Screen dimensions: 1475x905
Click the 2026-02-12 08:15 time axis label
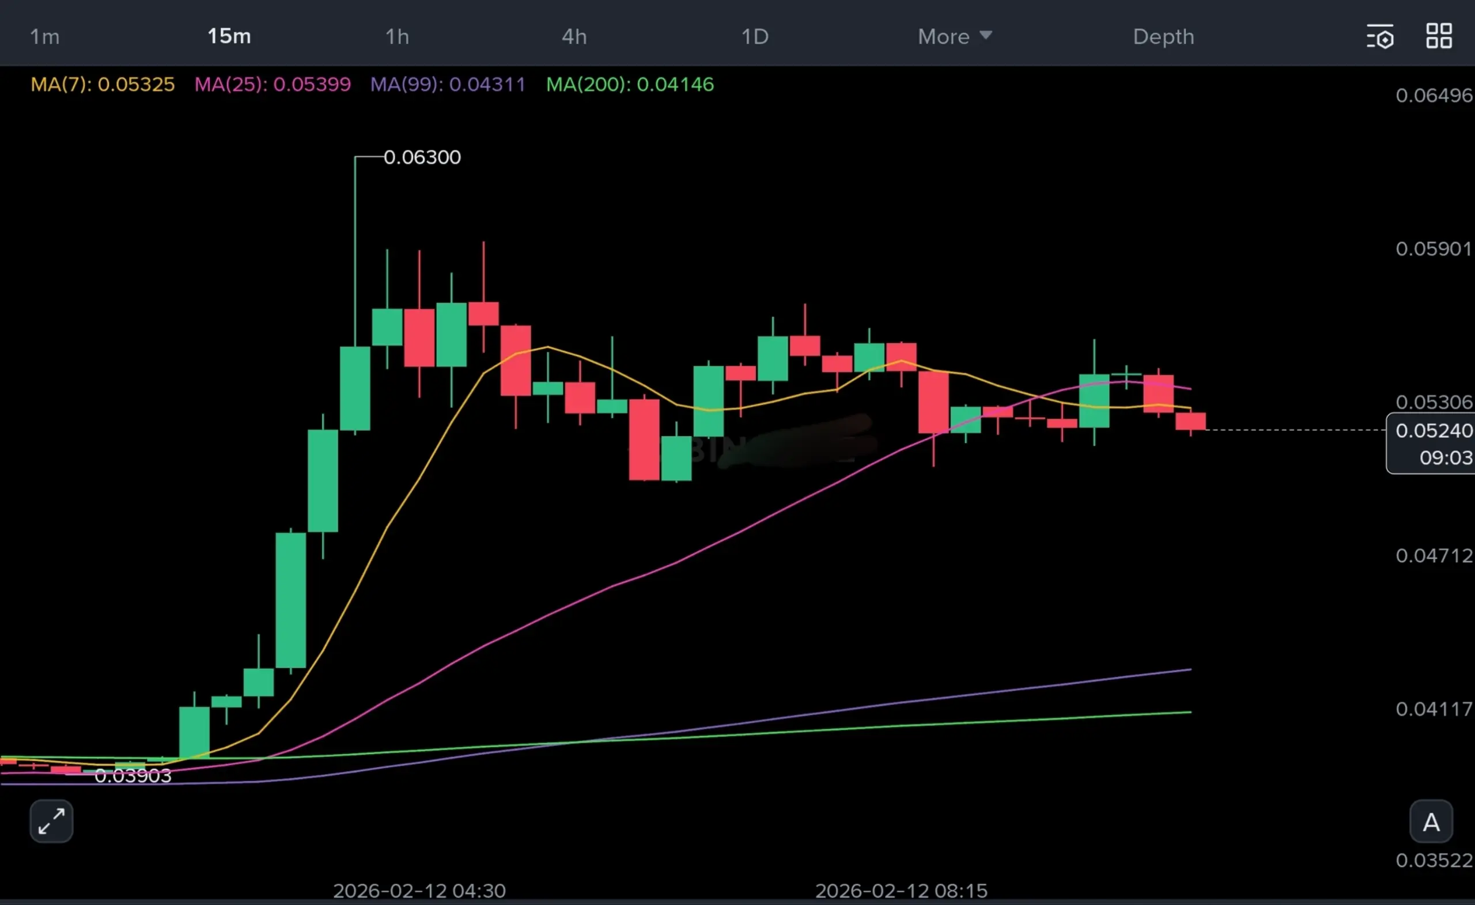pos(901,891)
